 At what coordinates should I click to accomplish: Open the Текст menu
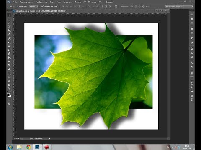coord(59,2)
